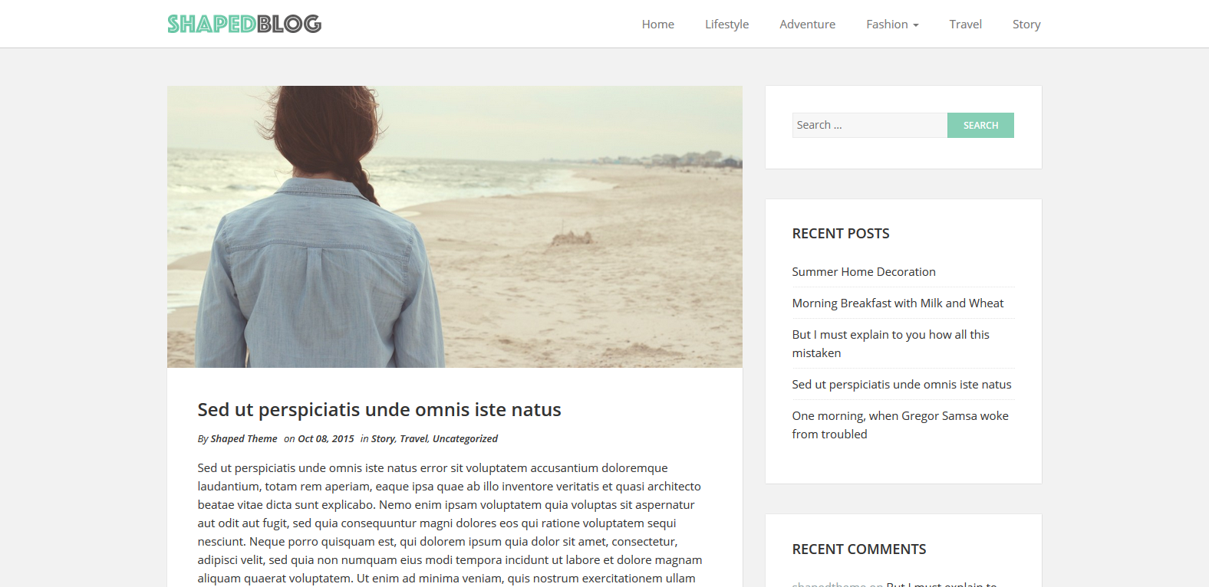Click the green SEARCH button

click(x=980, y=125)
